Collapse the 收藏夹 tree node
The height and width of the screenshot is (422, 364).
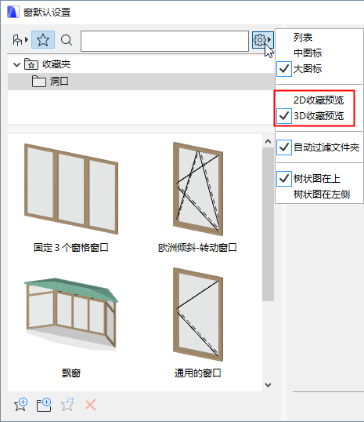pyautogui.click(x=16, y=64)
